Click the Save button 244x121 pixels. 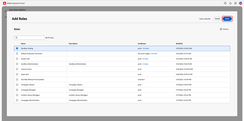coord(227,19)
